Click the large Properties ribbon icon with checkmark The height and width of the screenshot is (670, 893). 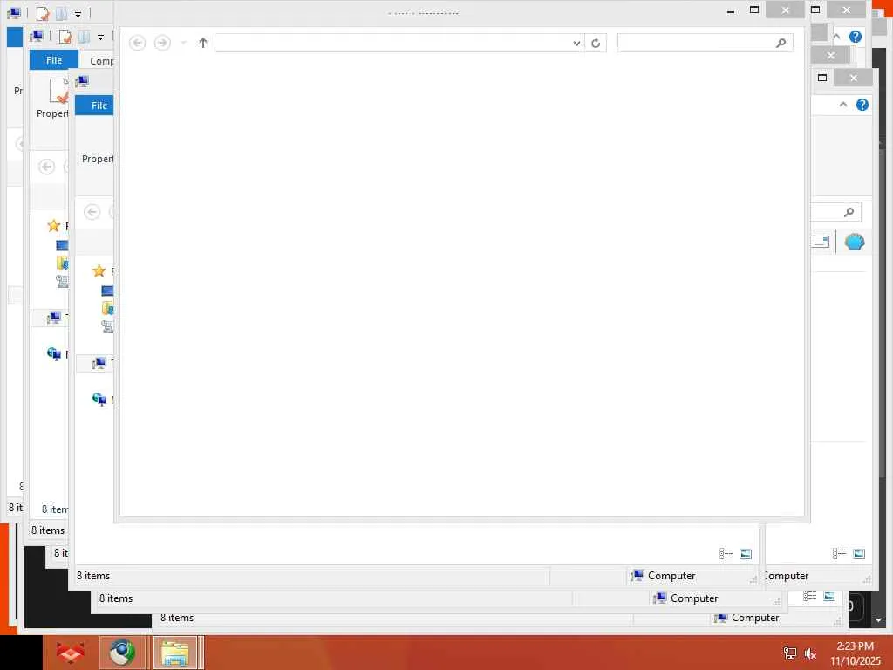(58, 91)
